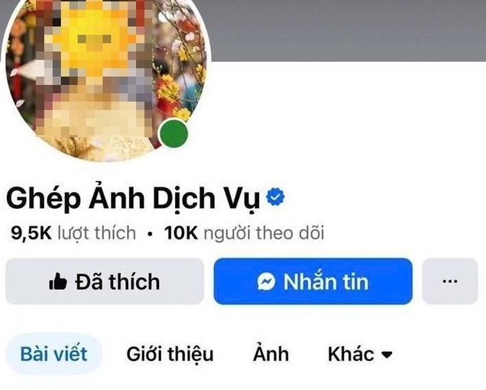Click the page name Ghép Ảnh Dịch Vụ

tap(133, 198)
